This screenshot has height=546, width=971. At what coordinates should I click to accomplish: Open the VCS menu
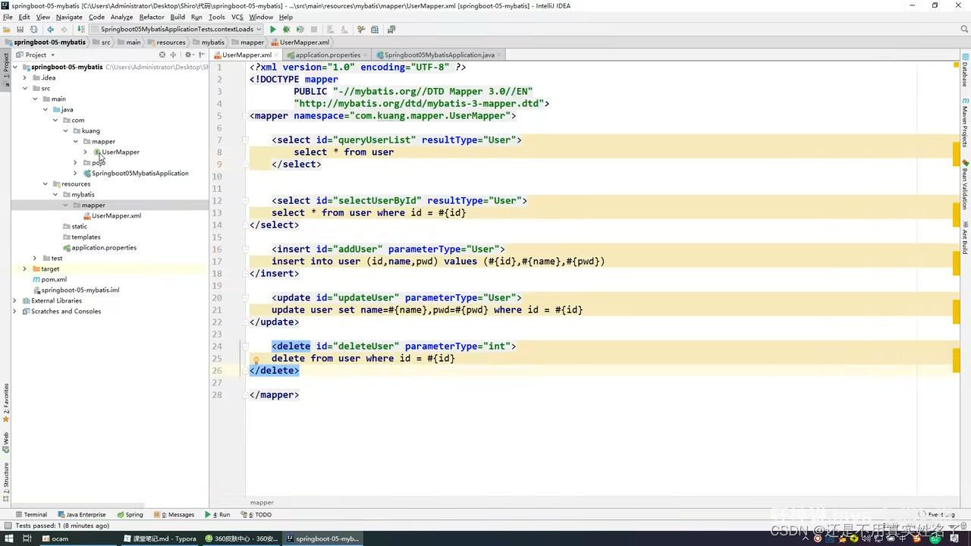point(237,17)
